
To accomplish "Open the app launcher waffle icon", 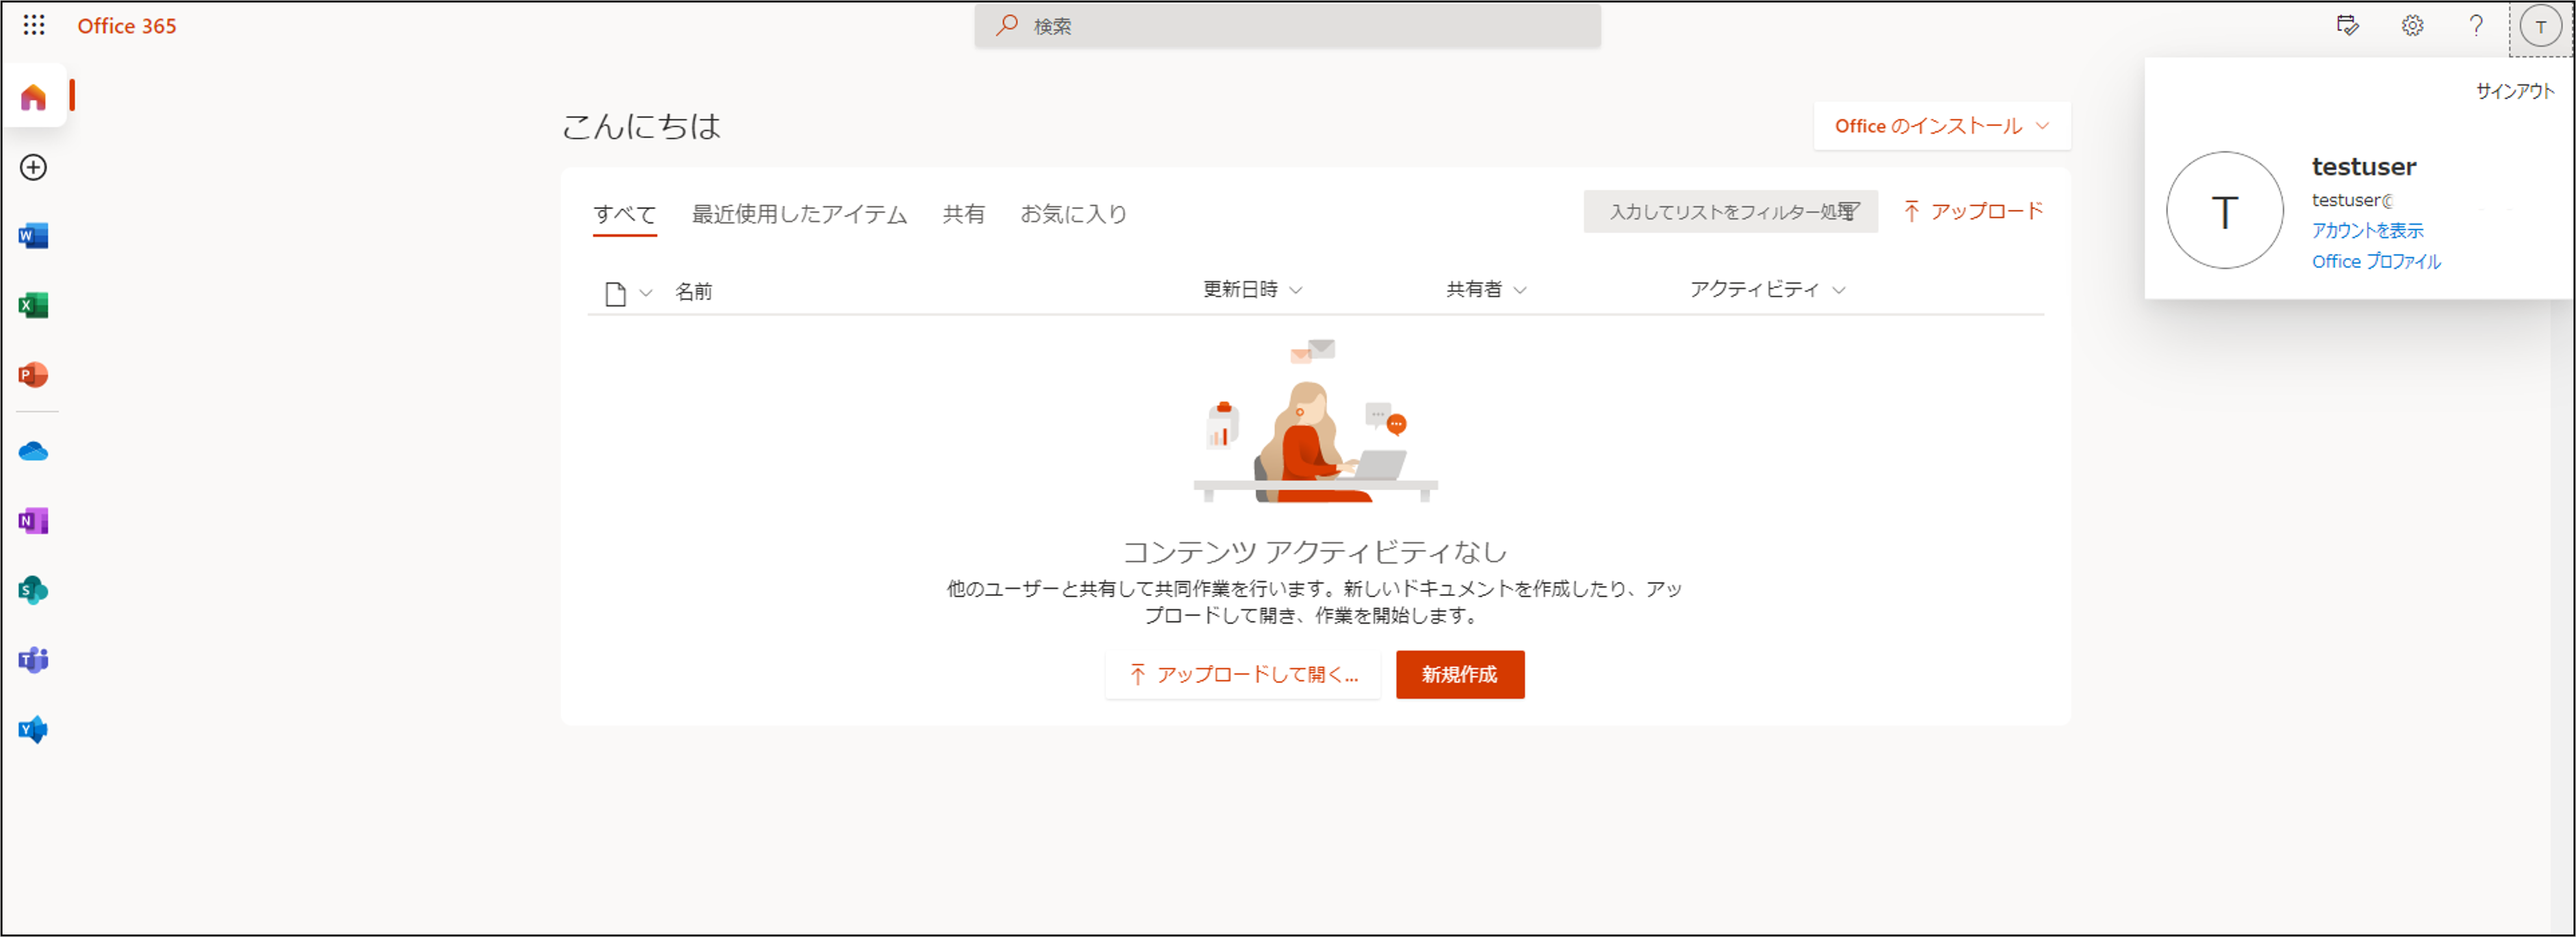I will [34, 25].
